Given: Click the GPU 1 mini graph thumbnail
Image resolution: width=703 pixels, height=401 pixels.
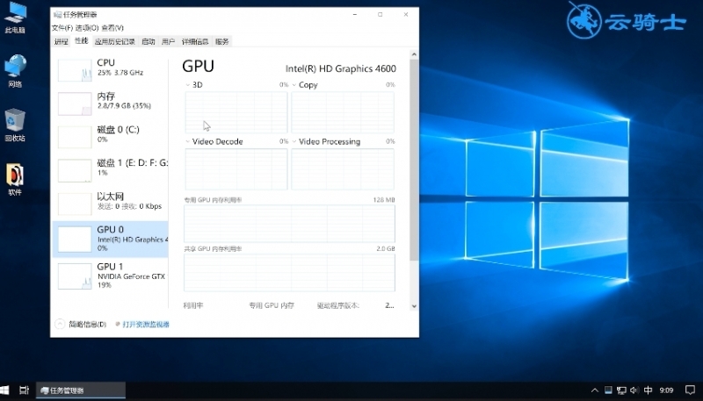Looking at the screenshot, I should [x=75, y=276].
